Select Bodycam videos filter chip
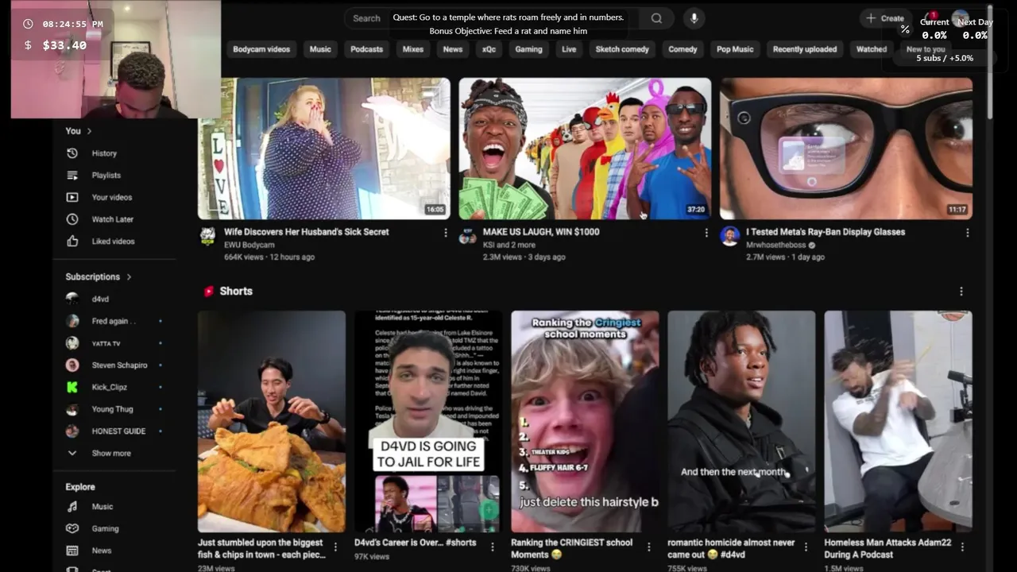1017x572 pixels. tap(261, 49)
